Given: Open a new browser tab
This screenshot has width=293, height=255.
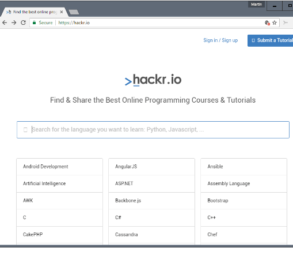Looking at the screenshot, I should 74,12.
